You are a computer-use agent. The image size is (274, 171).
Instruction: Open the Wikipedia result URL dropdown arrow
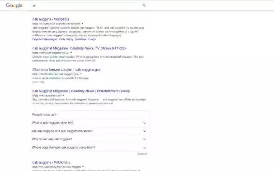pos(82,24)
